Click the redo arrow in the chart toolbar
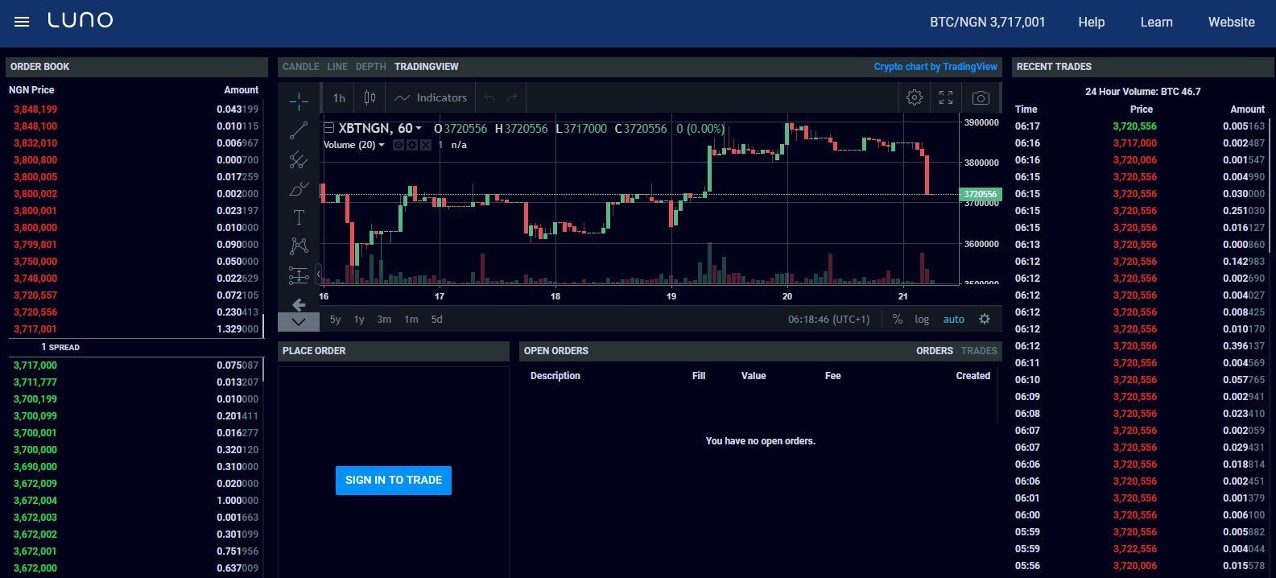 (x=512, y=98)
